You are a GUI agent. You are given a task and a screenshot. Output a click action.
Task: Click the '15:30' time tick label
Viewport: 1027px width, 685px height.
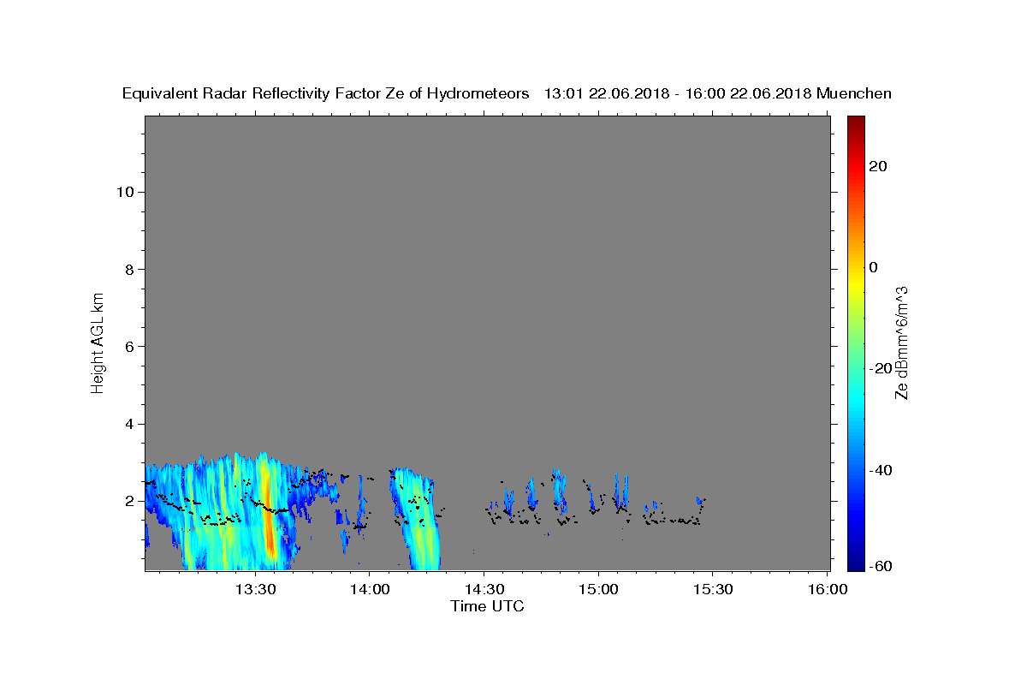click(712, 589)
